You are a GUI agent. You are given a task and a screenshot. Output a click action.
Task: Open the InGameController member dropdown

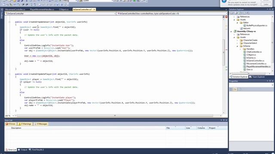pyautogui.click(x=226, y=13)
